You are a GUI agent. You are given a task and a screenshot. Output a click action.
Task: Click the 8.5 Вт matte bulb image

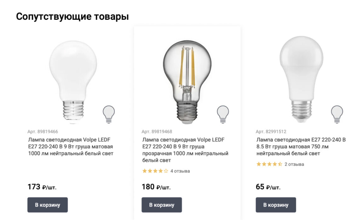[302, 80]
